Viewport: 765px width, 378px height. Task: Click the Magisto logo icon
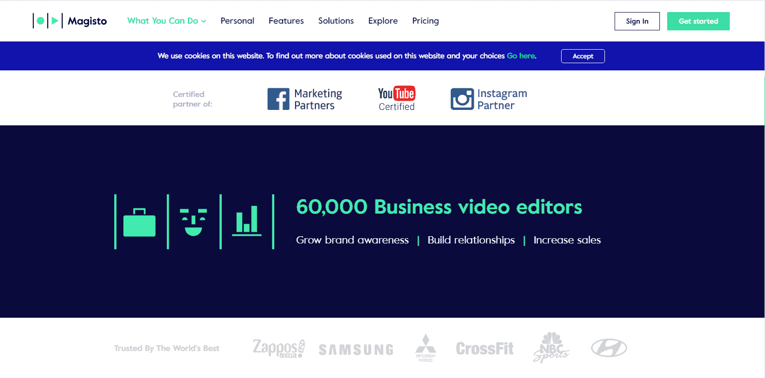pos(48,21)
